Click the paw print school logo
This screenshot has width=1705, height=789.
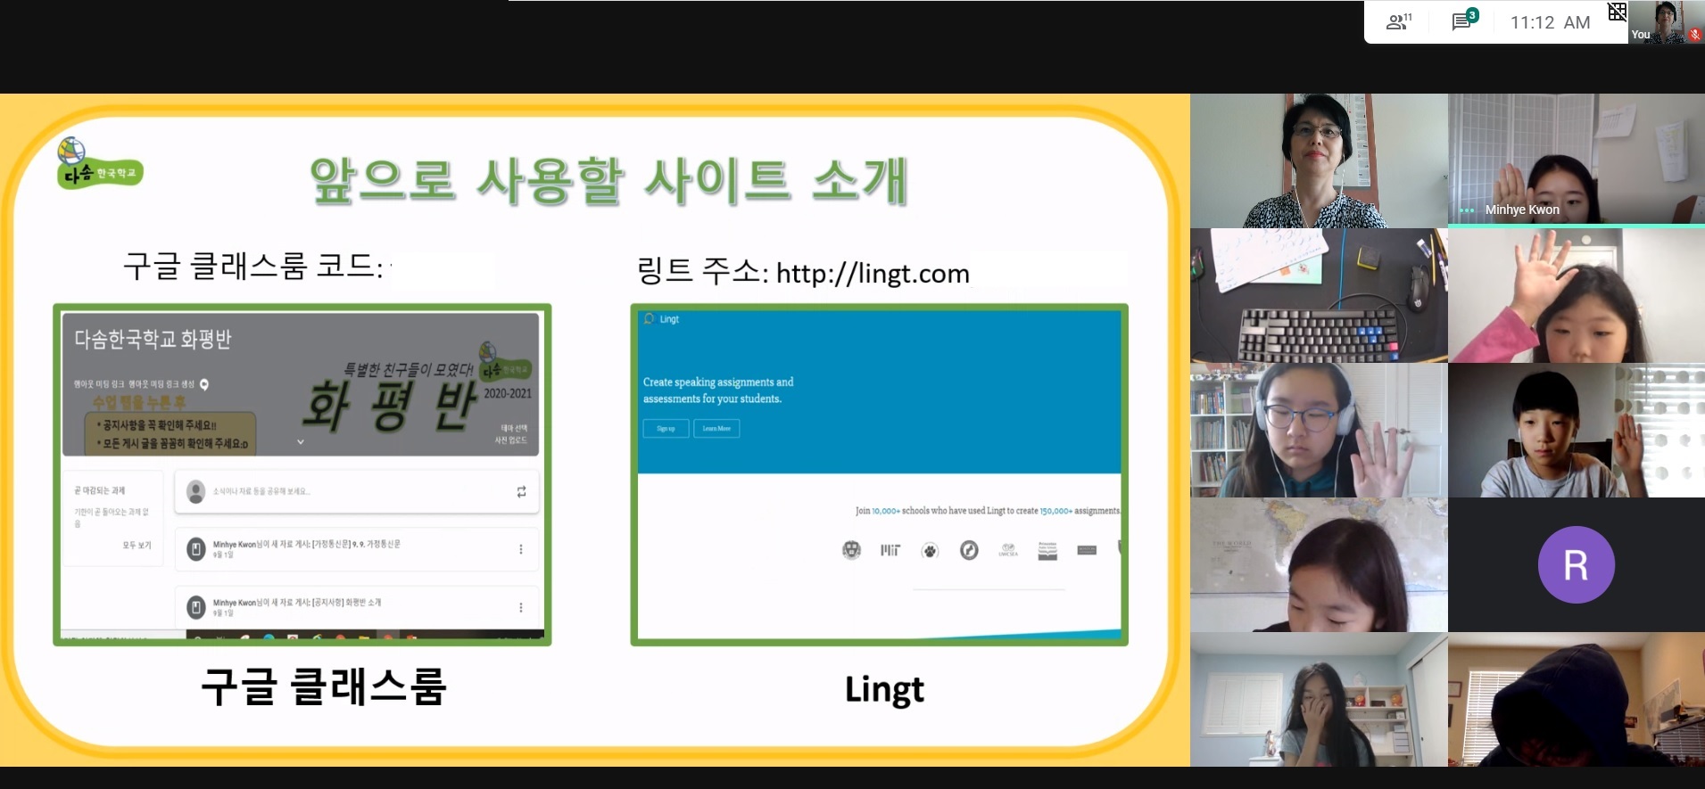pos(930,551)
